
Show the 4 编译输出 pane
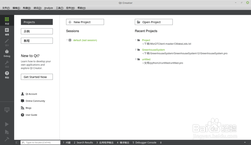pyautogui.click(x=123, y=142)
